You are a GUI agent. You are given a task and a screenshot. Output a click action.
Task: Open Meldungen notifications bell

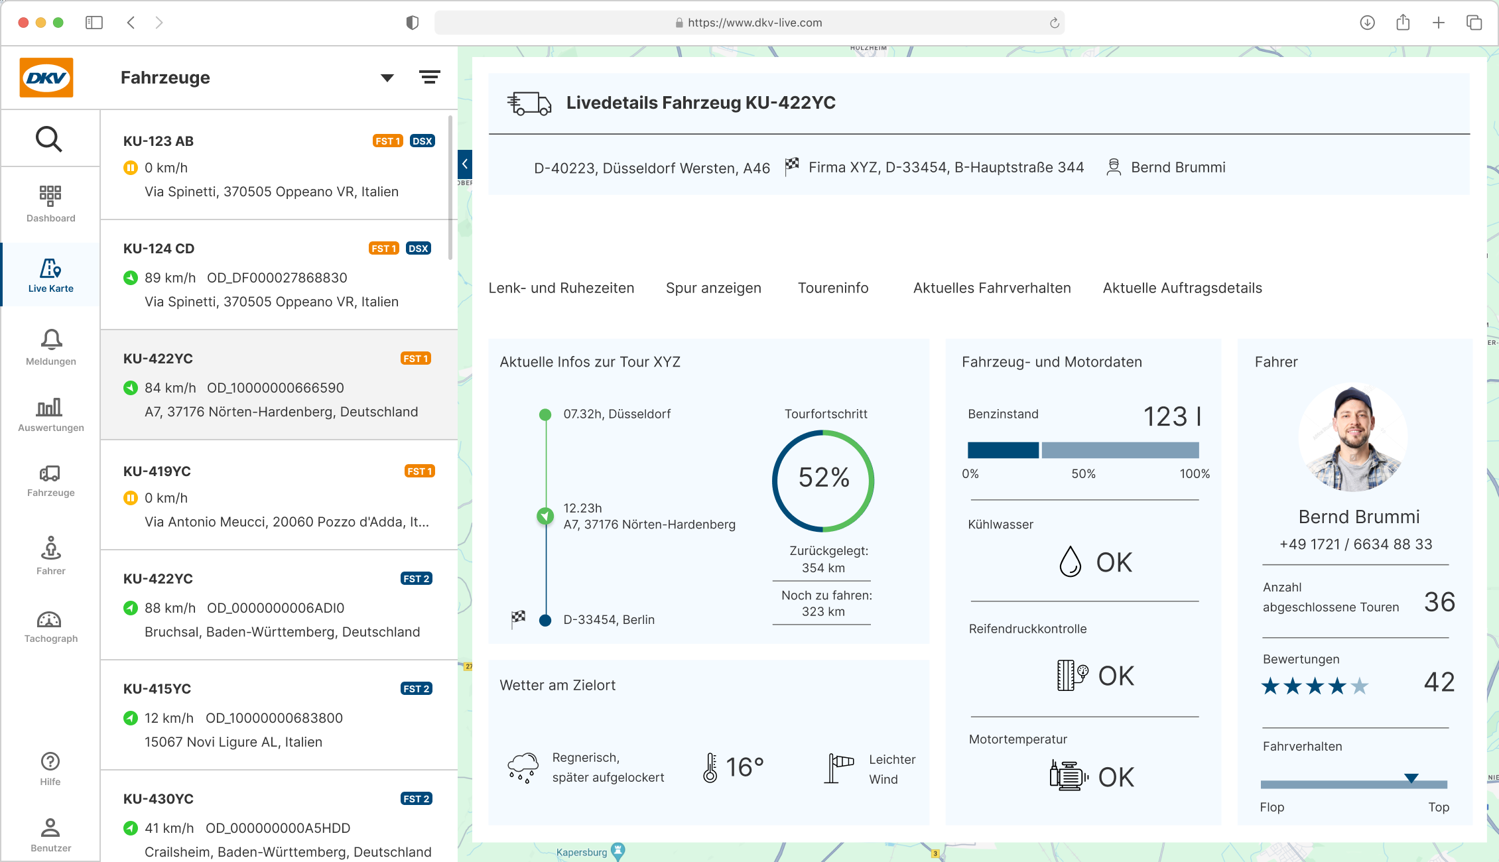pyautogui.click(x=51, y=347)
